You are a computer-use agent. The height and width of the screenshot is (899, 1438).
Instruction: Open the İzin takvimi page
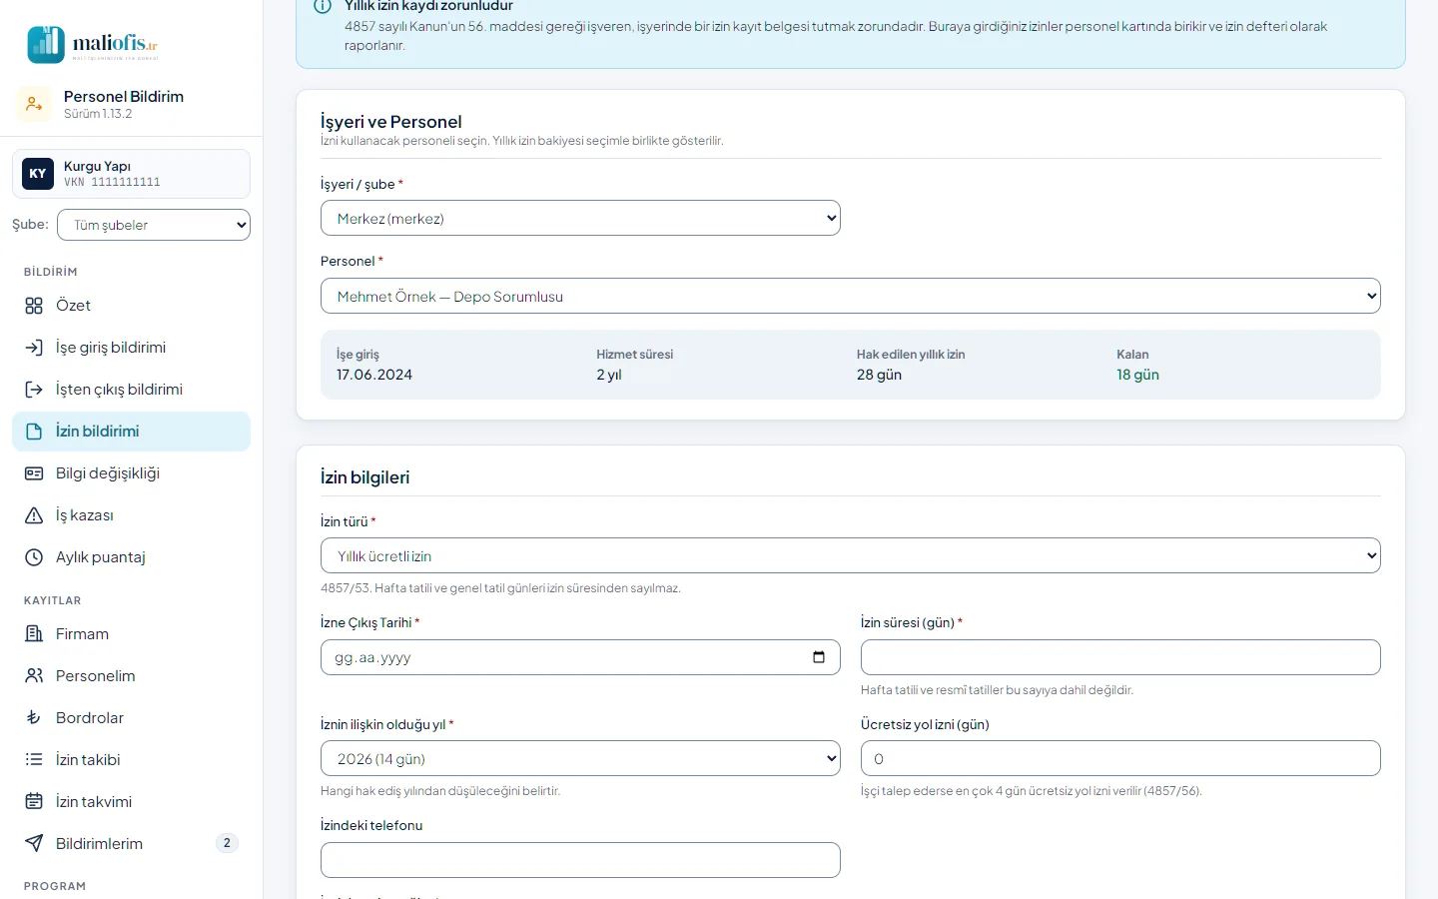(131, 802)
